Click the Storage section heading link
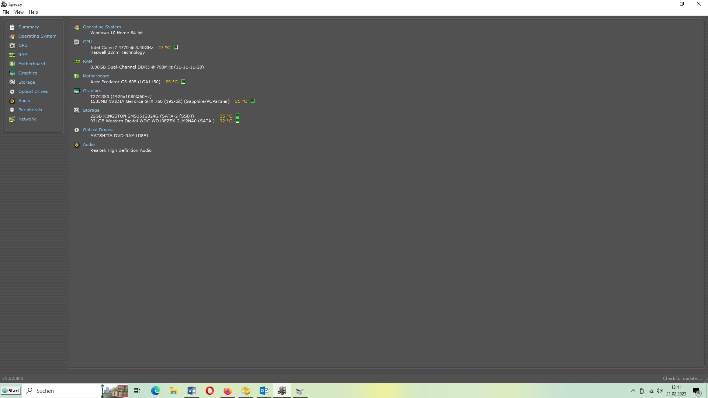708x398 pixels. (91, 110)
